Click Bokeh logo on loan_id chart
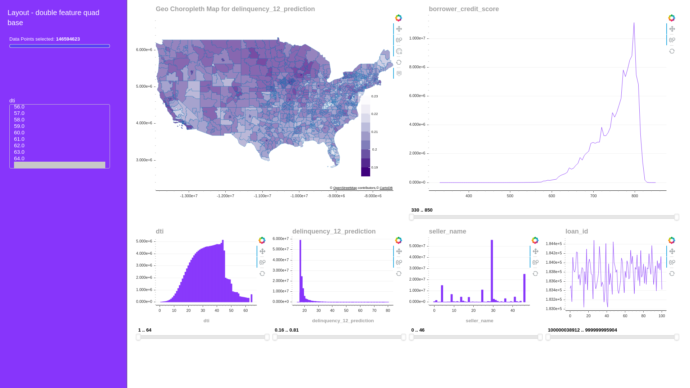 tap(672, 240)
